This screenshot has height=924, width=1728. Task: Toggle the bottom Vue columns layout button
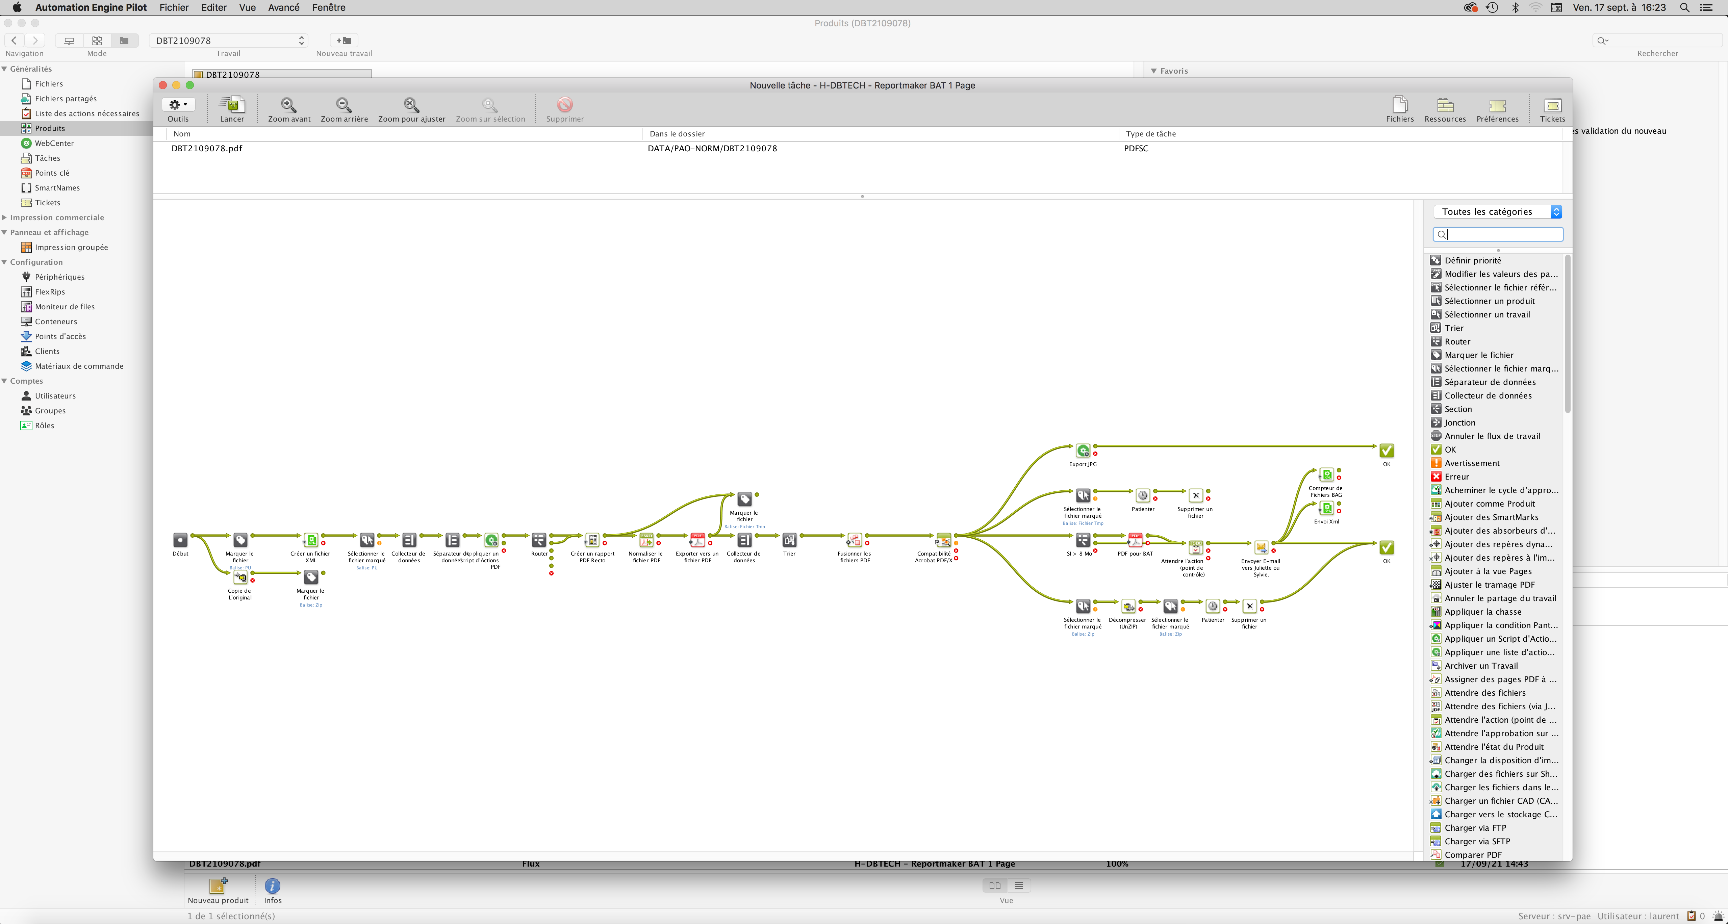point(995,886)
